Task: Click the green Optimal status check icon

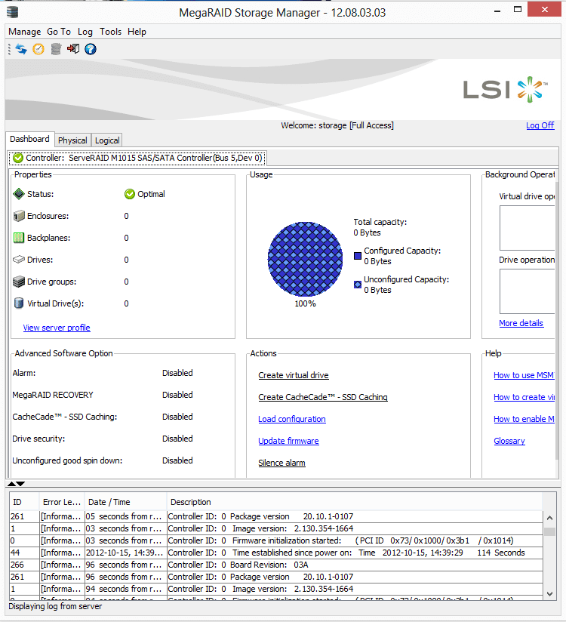Action: point(130,194)
